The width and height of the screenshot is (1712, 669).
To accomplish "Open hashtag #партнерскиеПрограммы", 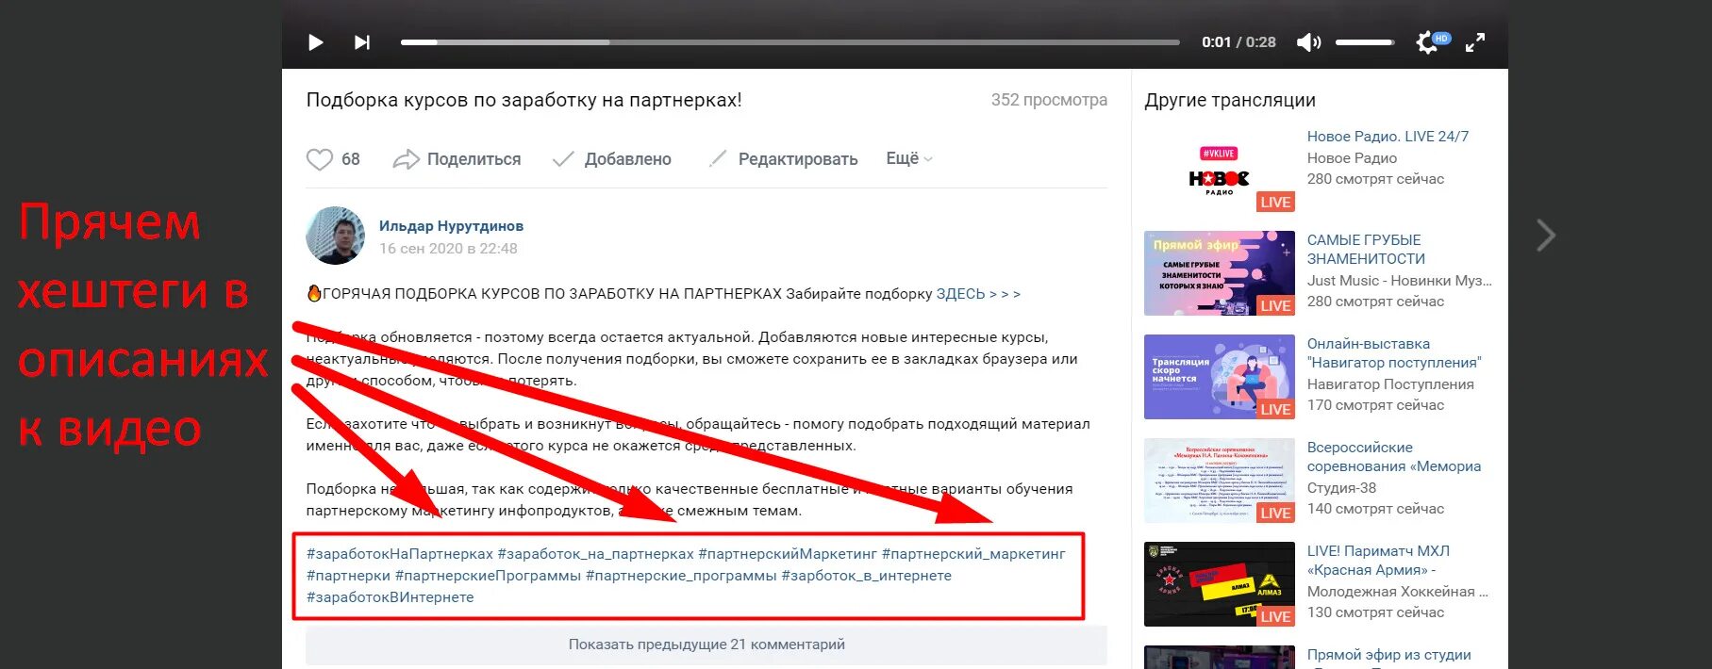I will coord(488,576).
